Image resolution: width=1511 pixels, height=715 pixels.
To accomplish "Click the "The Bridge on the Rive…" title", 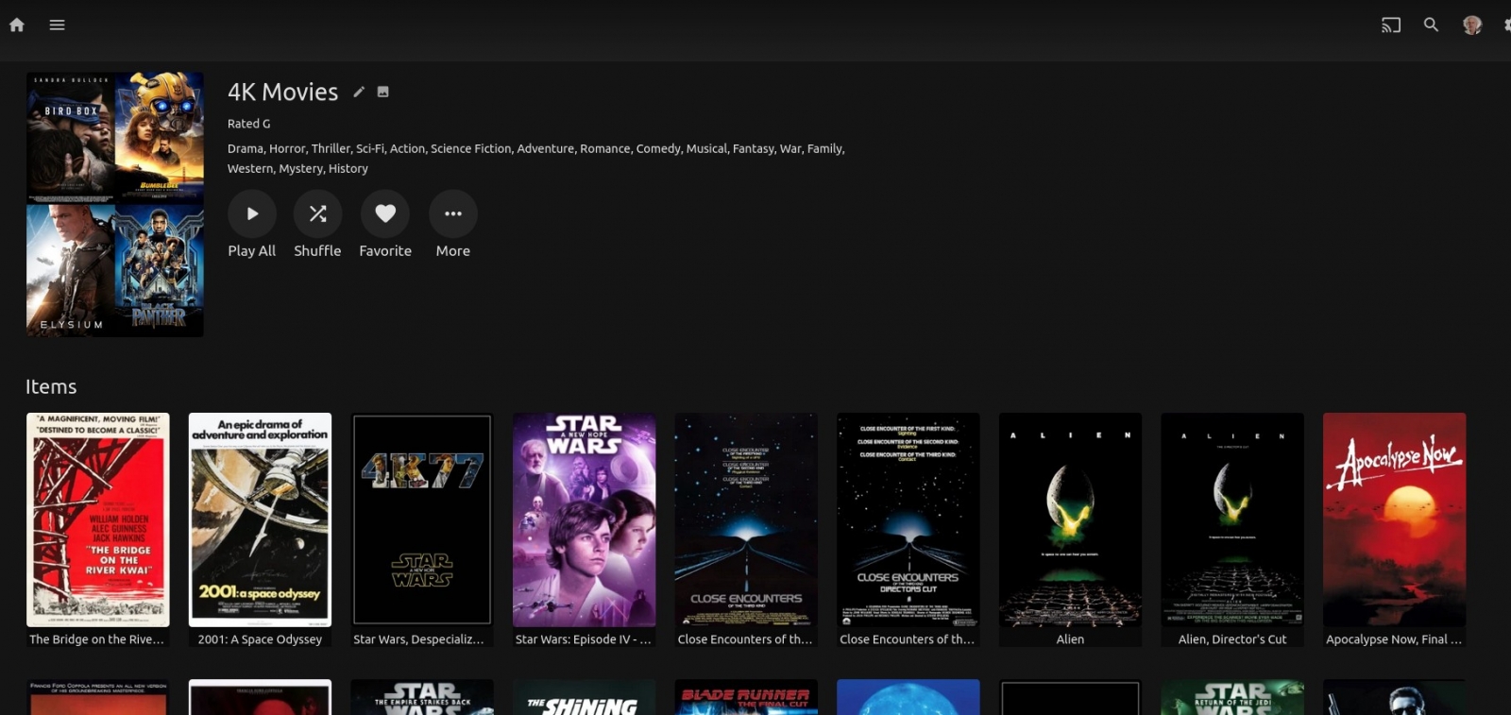I will (x=96, y=639).
